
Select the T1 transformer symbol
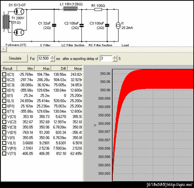pos(6,22)
